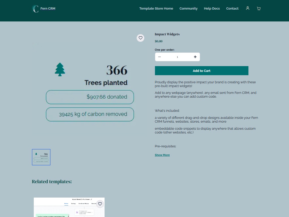
Task: Open the Contact page
Action: point(232,9)
